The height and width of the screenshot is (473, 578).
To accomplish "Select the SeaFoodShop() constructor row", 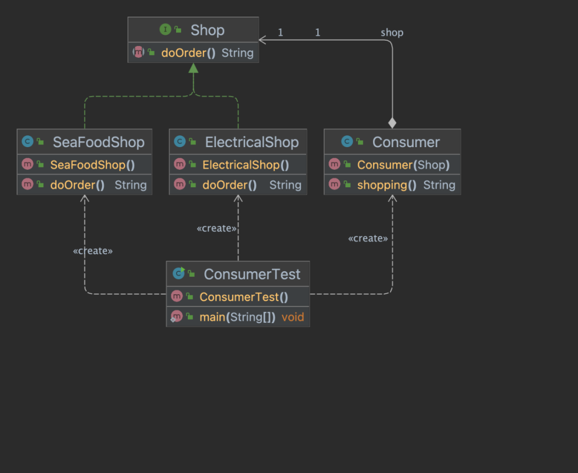I will [85, 164].
